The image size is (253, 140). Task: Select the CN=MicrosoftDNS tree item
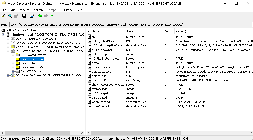(x=32, y=67)
